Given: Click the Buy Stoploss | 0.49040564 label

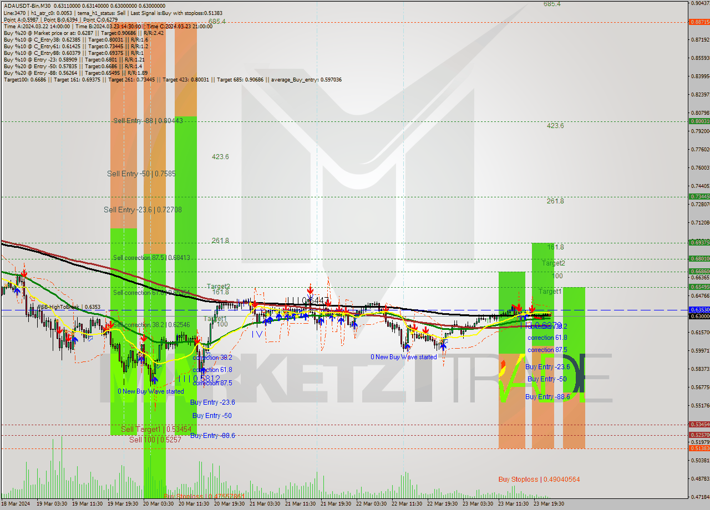Looking at the screenshot, I should coord(539,479).
